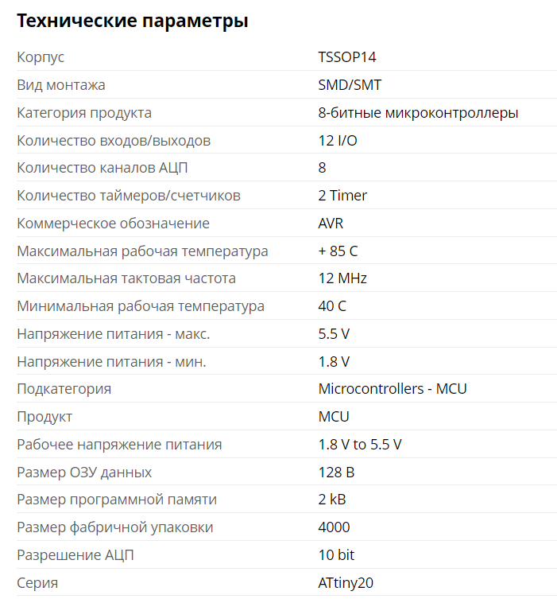Select the '5.5 V' max voltage value
557x599 pixels.
(334, 334)
